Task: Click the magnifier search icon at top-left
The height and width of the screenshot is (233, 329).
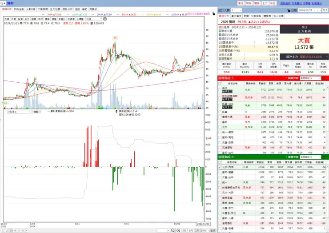Action: tap(2, 3)
